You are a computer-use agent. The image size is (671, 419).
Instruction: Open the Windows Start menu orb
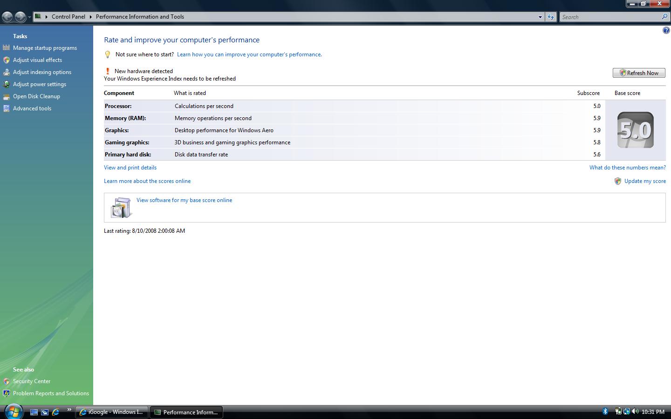pos(13,412)
